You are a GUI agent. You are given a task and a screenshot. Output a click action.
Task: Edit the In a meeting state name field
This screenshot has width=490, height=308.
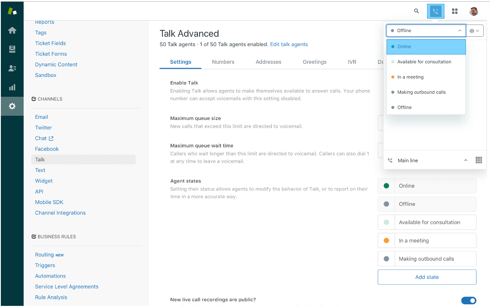coord(435,240)
